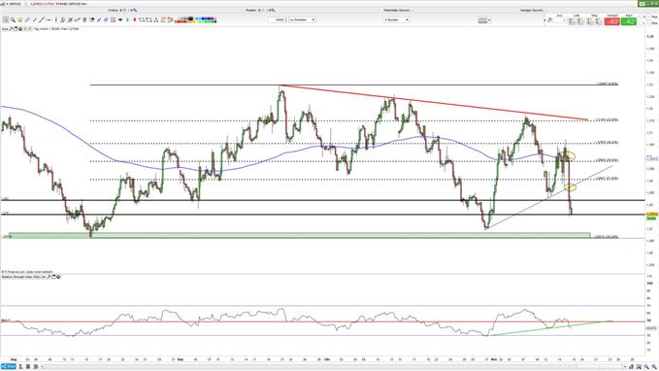Image resolution: width=659 pixels, height=371 pixels.
Task: Open price chart wrench settings icon
Action: click(11, 29)
